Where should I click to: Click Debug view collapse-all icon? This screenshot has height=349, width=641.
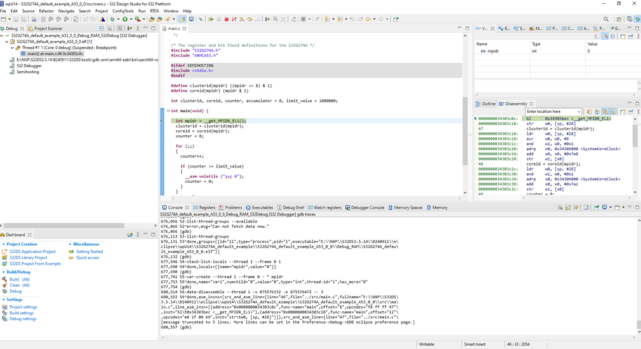click(x=102, y=28)
